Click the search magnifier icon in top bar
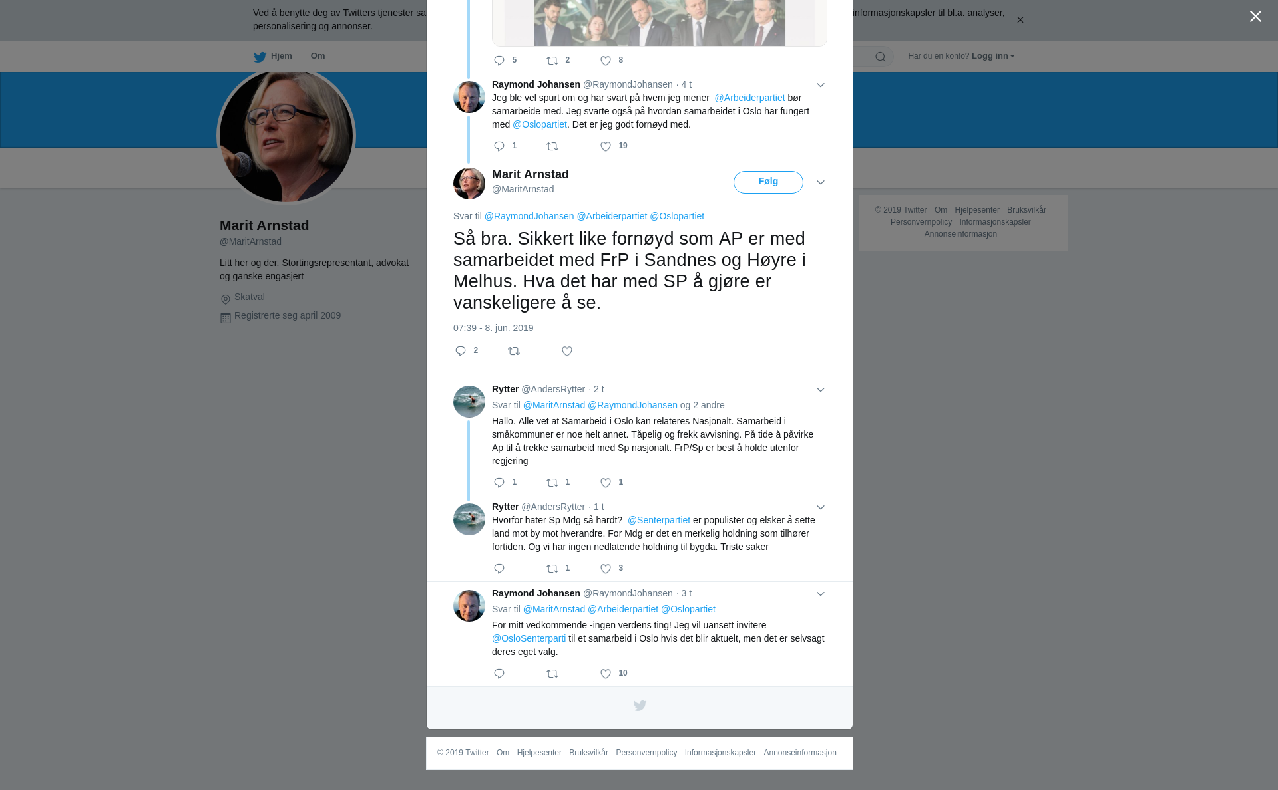The width and height of the screenshot is (1278, 790). click(881, 57)
